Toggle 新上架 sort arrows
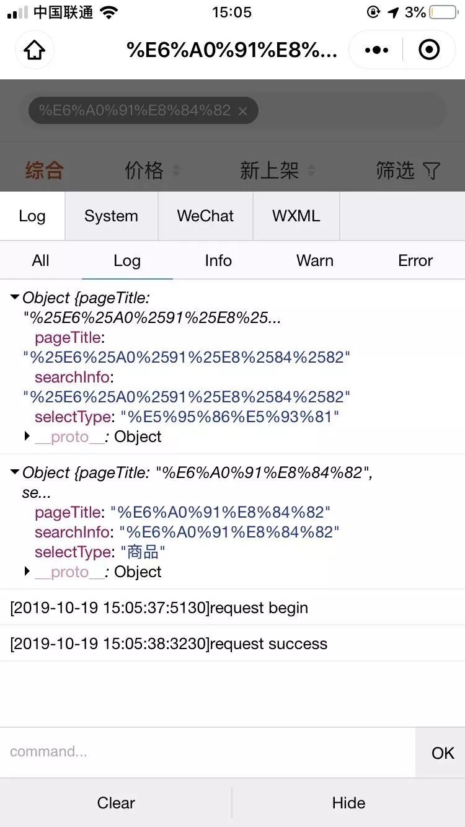This screenshot has height=827, width=465. pos(311,170)
